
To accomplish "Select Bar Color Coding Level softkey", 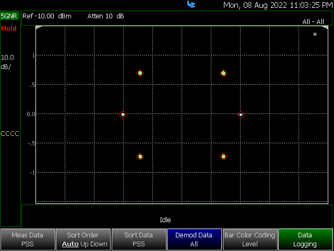I will 250,239.
